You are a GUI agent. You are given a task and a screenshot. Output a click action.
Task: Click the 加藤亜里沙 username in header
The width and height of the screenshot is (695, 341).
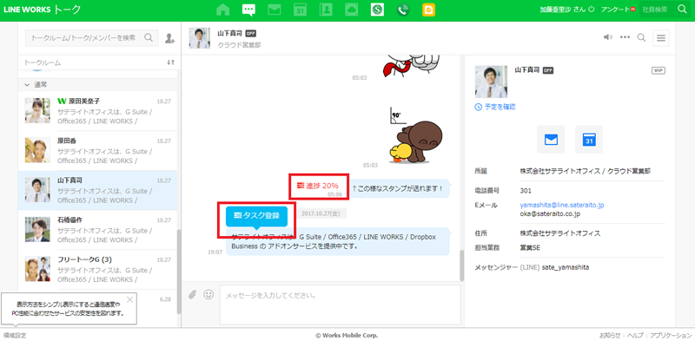[556, 10]
